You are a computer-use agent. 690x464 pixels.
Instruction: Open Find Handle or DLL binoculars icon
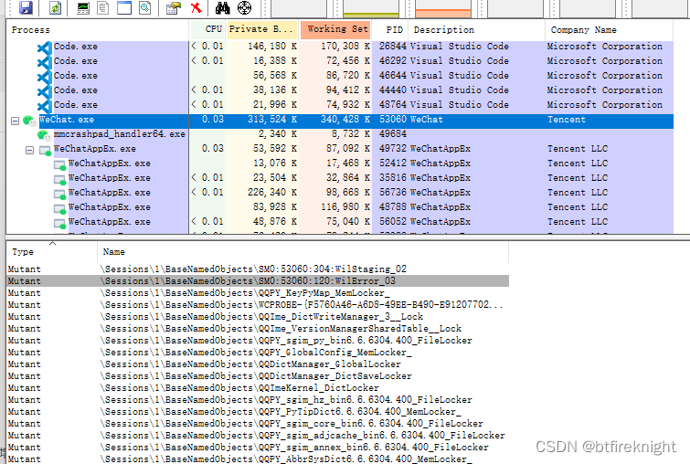[223, 7]
